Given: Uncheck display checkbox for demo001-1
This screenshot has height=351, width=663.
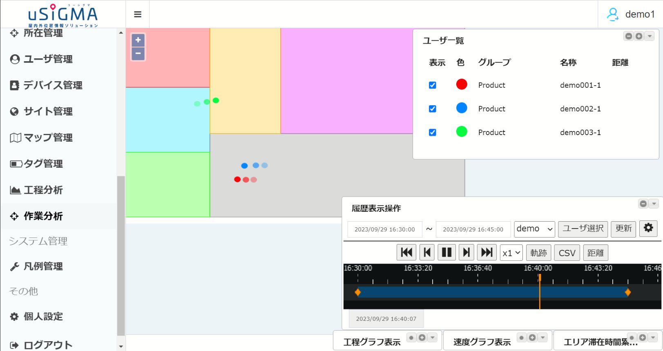Looking at the screenshot, I should [432, 85].
